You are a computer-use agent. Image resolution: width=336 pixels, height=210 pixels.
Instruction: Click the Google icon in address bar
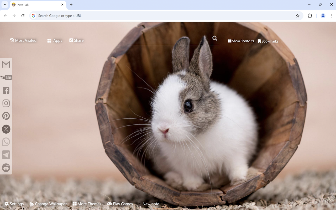pyautogui.click(x=34, y=16)
